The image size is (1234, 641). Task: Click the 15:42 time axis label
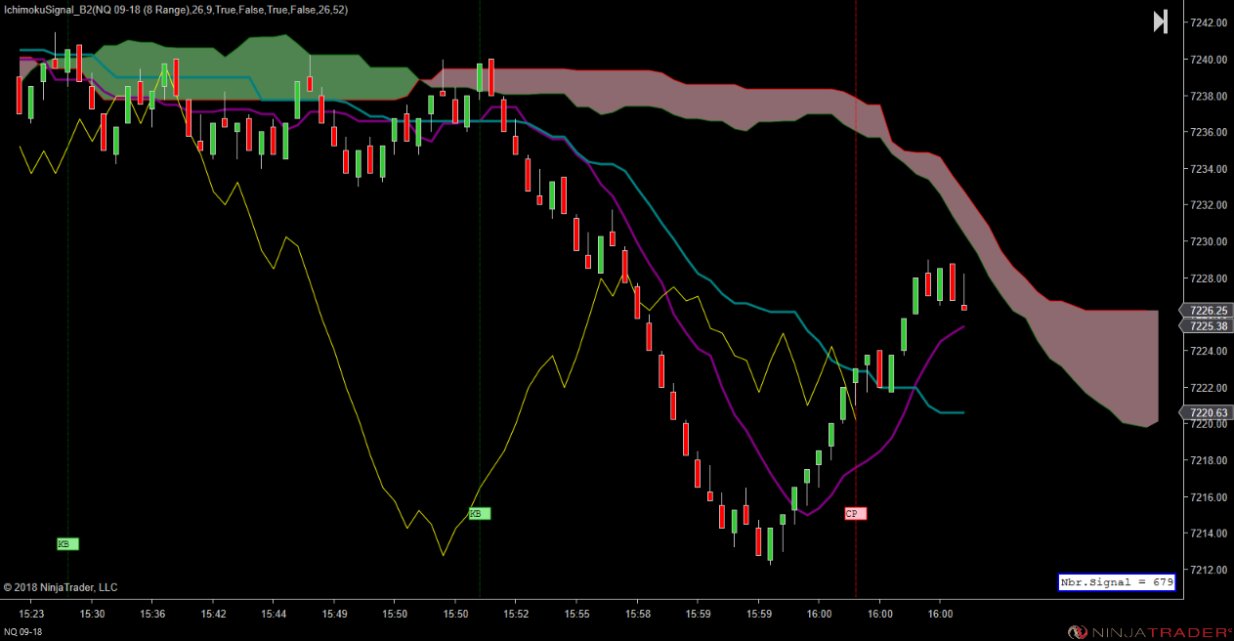[213, 614]
